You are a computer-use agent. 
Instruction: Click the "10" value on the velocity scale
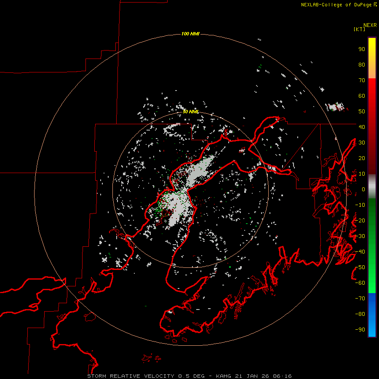click(x=362, y=174)
